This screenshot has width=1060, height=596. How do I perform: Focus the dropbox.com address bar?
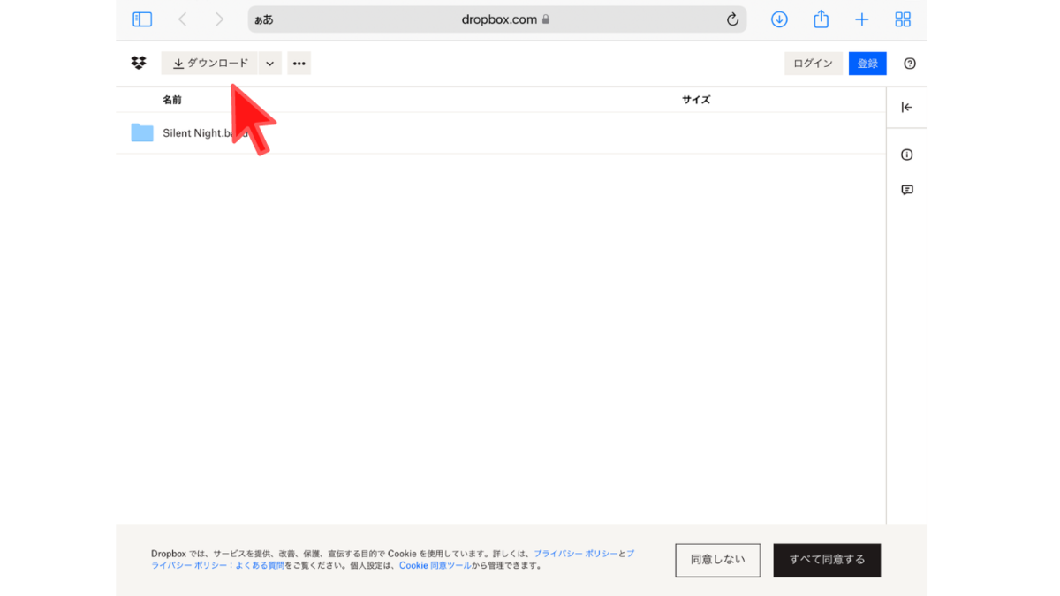click(x=497, y=19)
